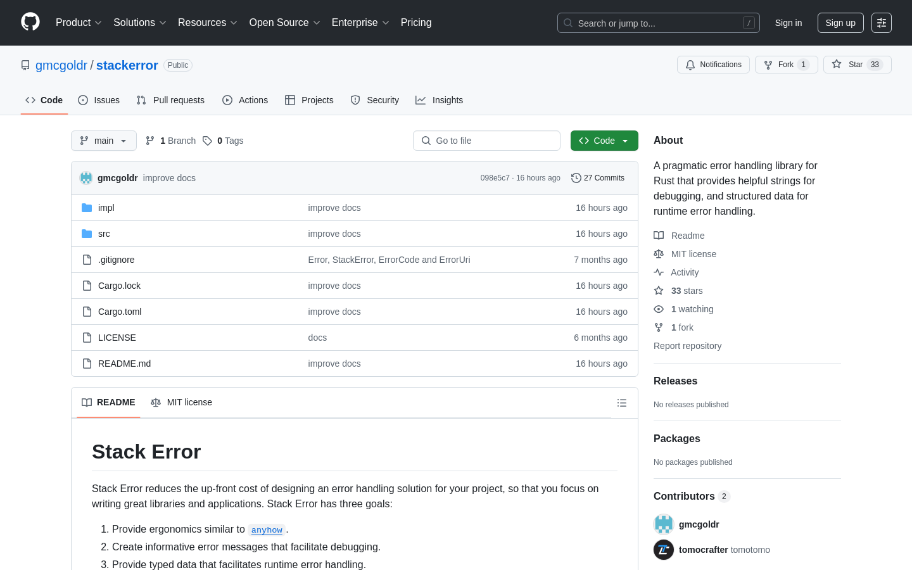Click the star icon to star repository
The width and height of the screenshot is (912, 570).
point(837,65)
